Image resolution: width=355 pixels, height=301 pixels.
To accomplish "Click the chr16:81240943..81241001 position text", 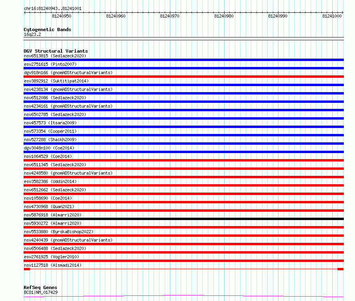I will pos(53,9).
